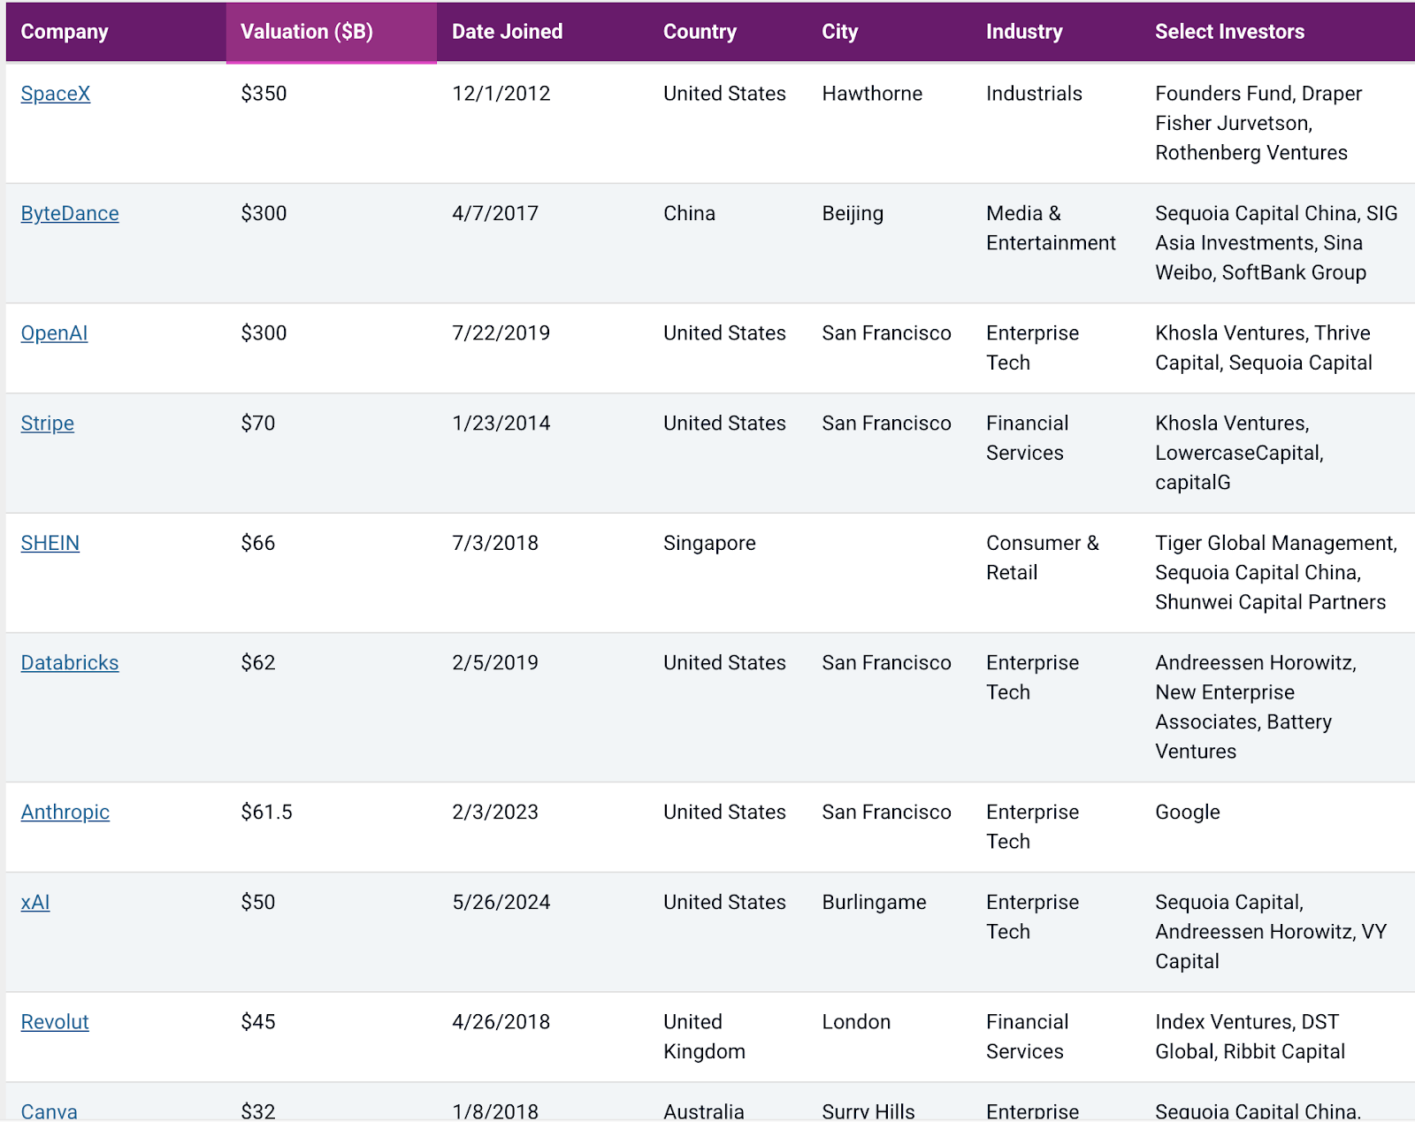
Task: Click the China country cell
Action: click(x=689, y=214)
